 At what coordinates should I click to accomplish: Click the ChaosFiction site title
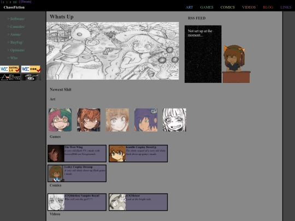(14, 7)
